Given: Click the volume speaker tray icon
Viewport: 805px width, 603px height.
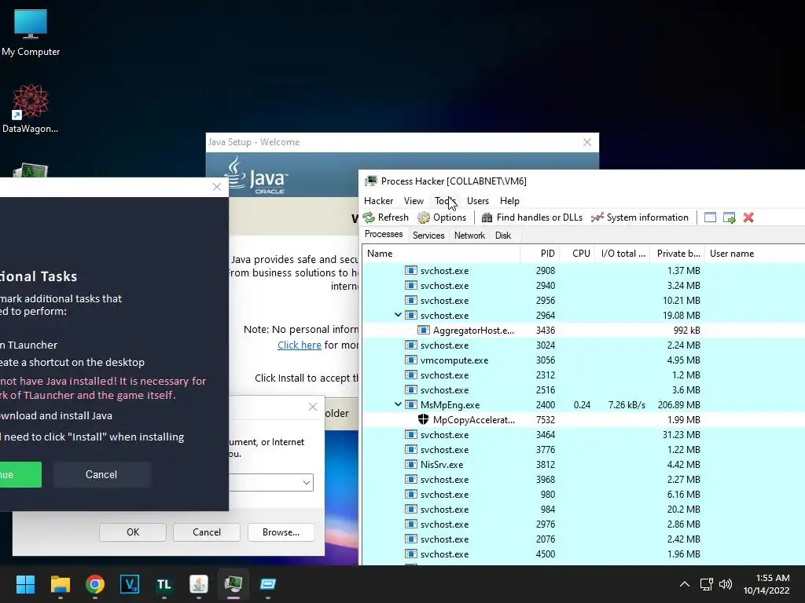Looking at the screenshot, I should coord(726,584).
